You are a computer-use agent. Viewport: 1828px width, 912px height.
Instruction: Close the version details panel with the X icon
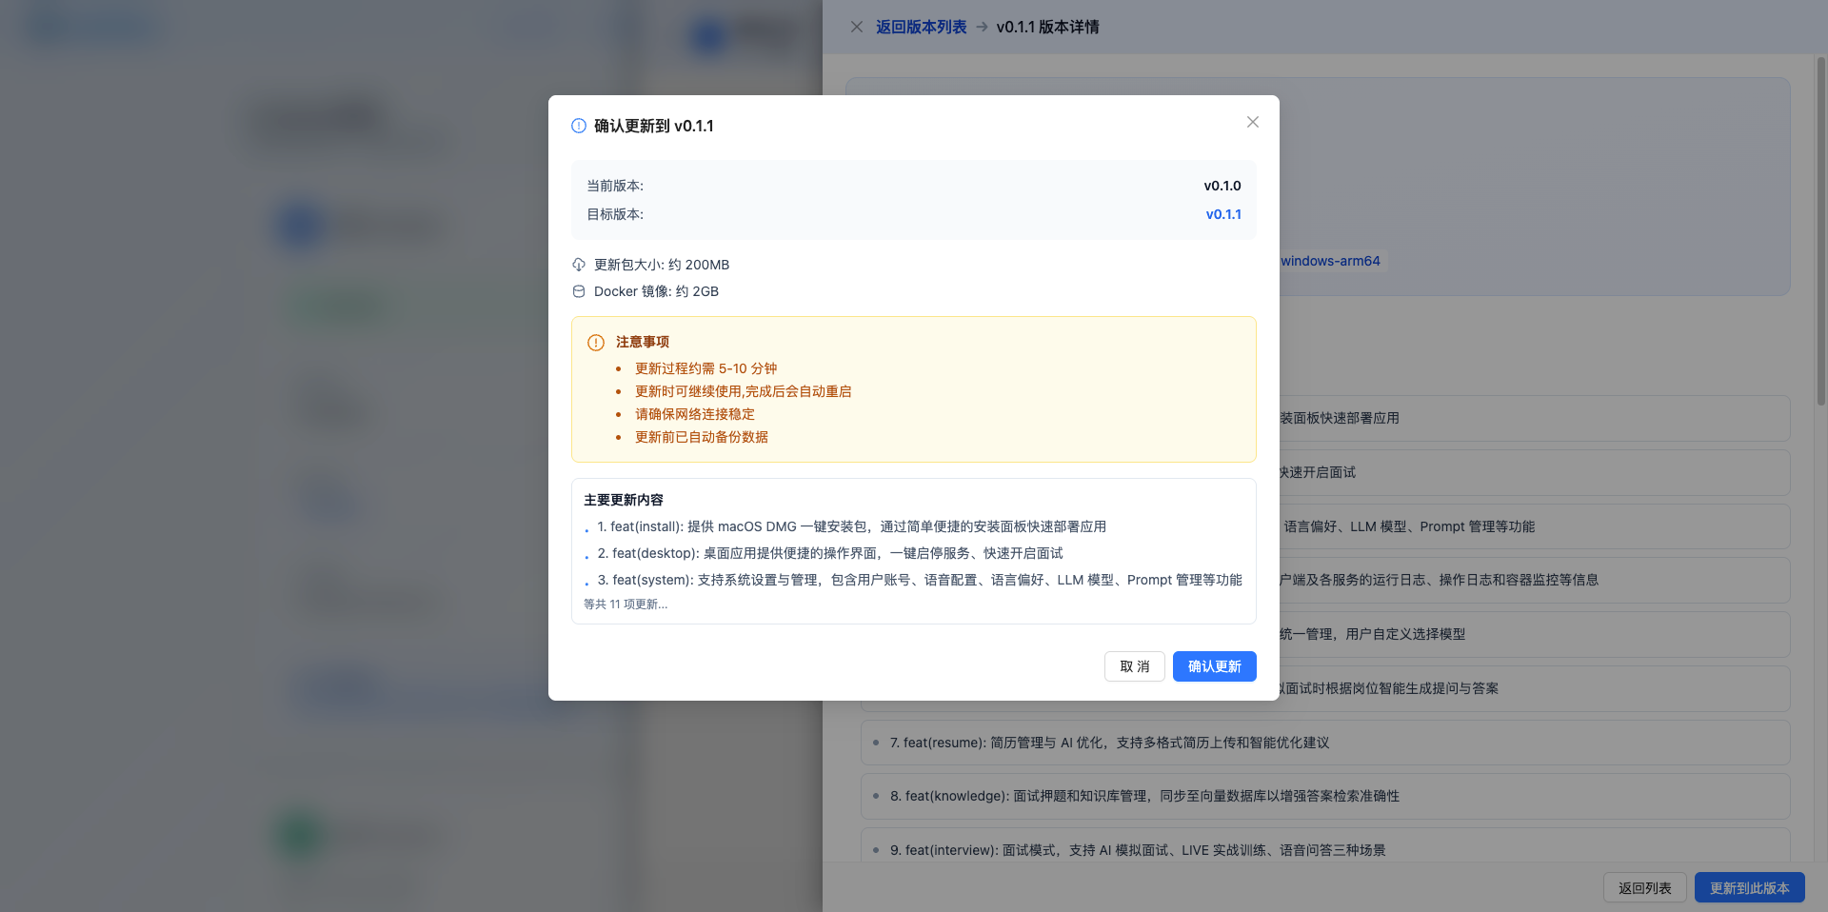857,27
